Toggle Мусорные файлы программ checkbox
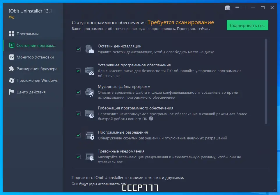 [x=78, y=92]
